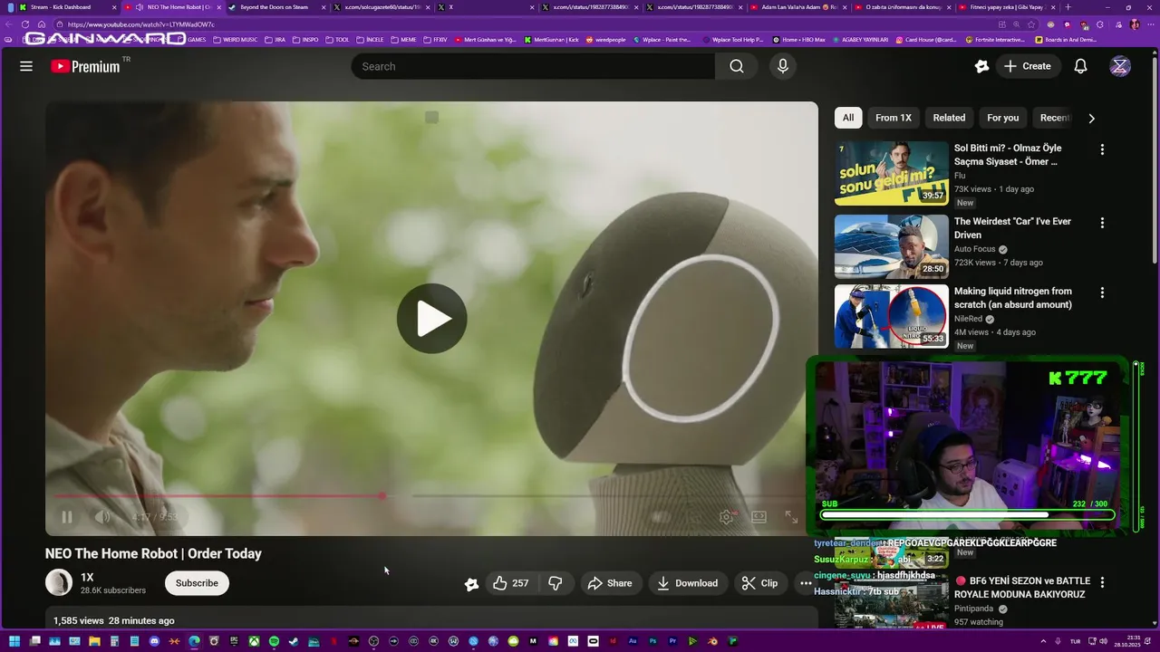This screenshot has height=652, width=1160.
Task: Open the İNCELE bookmark folder
Action: tap(371, 40)
